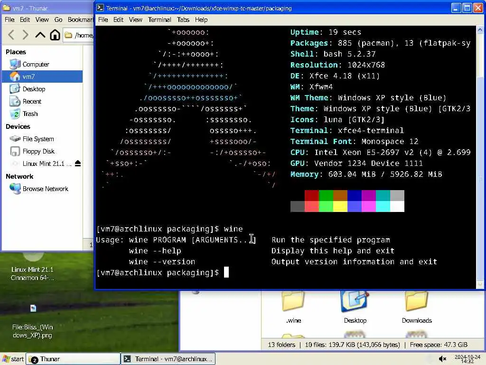Click File:Bliss_(Windows_XP).png desktop file
Image resolution: width=486 pixels, height=365 pixels.
click(x=33, y=321)
